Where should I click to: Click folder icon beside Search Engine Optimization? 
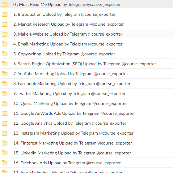(x=5, y=64)
